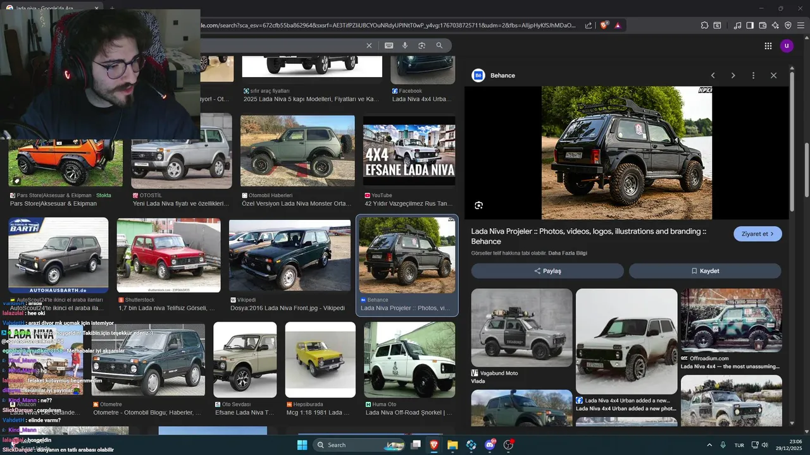Open Hepsiburada yellow model Niva image
The image size is (810, 455).
(x=320, y=360)
